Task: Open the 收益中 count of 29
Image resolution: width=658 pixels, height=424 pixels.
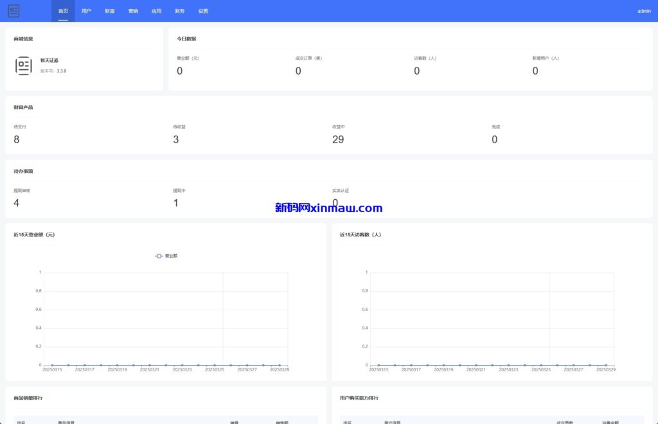Action: [338, 139]
